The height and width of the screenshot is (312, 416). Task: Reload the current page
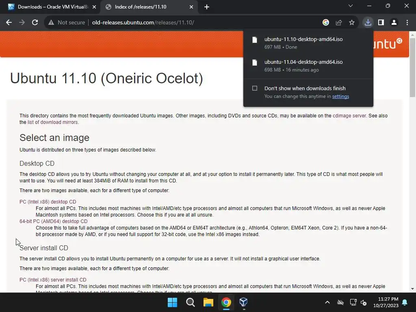35,23
